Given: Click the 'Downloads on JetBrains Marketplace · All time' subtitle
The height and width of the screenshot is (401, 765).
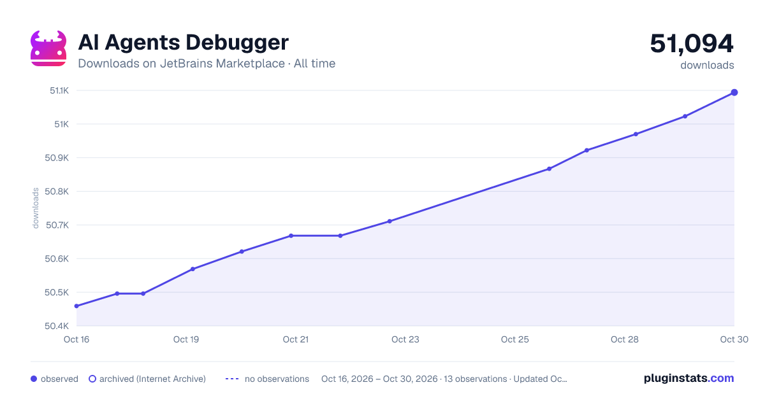Looking at the screenshot, I should [207, 64].
